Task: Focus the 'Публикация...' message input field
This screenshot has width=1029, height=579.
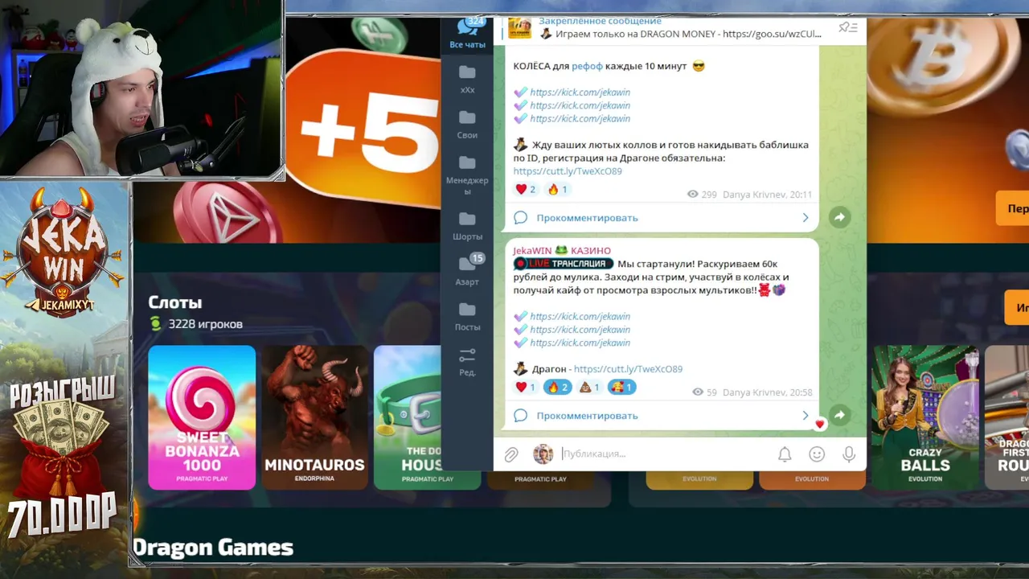Action: (x=663, y=454)
